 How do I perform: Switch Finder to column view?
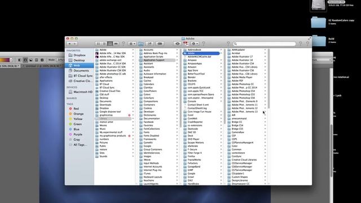(x=110, y=44)
